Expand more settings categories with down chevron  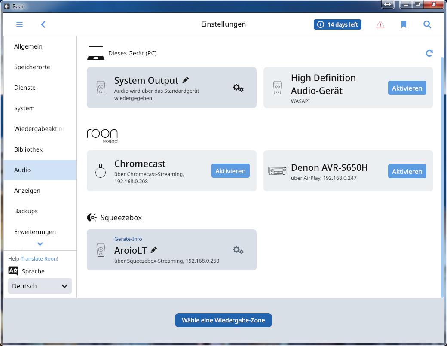pyautogui.click(x=40, y=244)
